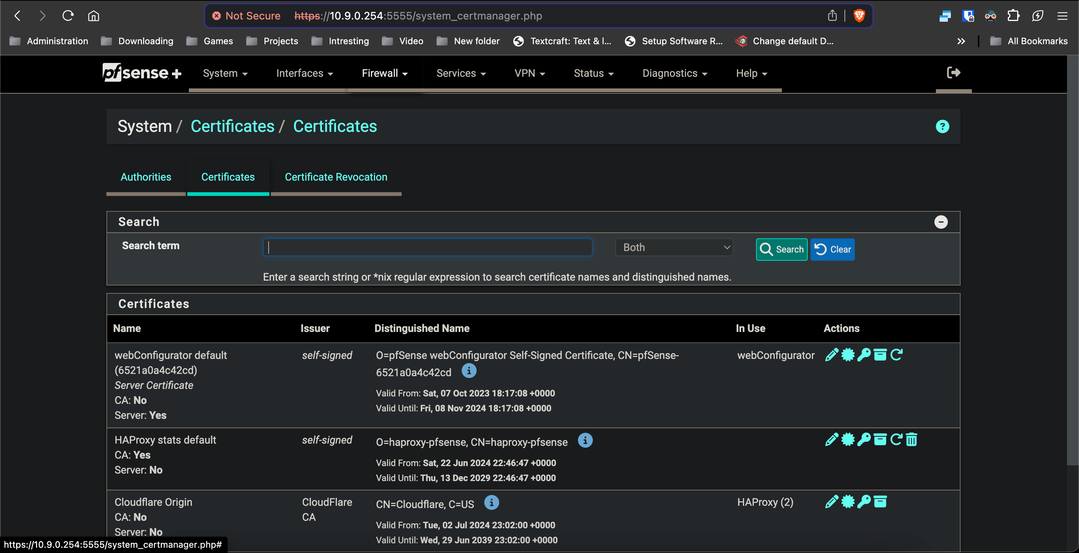Open the Status menu dropdown

pyautogui.click(x=593, y=73)
